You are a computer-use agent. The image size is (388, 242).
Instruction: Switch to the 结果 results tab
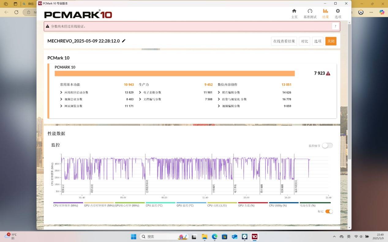click(x=325, y=13)
